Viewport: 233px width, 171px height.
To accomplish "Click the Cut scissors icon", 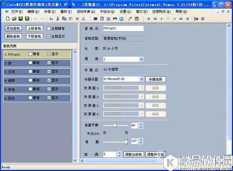I will coord(57,19).
